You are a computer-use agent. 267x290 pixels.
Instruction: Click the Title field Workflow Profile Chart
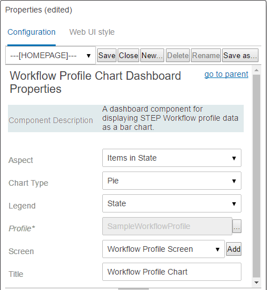[x=172, y=272]
